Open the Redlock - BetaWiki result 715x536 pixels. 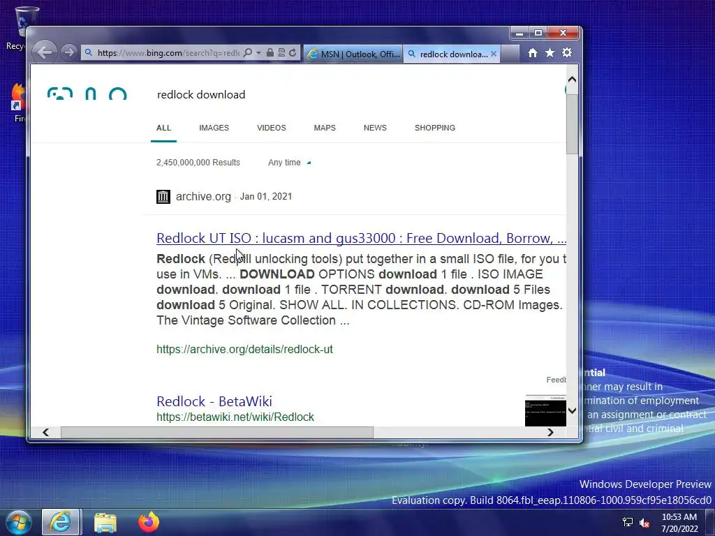point(214,401)
